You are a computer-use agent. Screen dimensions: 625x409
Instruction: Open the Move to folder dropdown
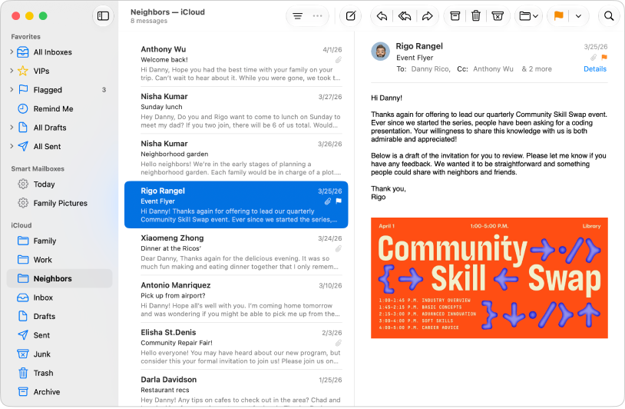pos(528,16)
